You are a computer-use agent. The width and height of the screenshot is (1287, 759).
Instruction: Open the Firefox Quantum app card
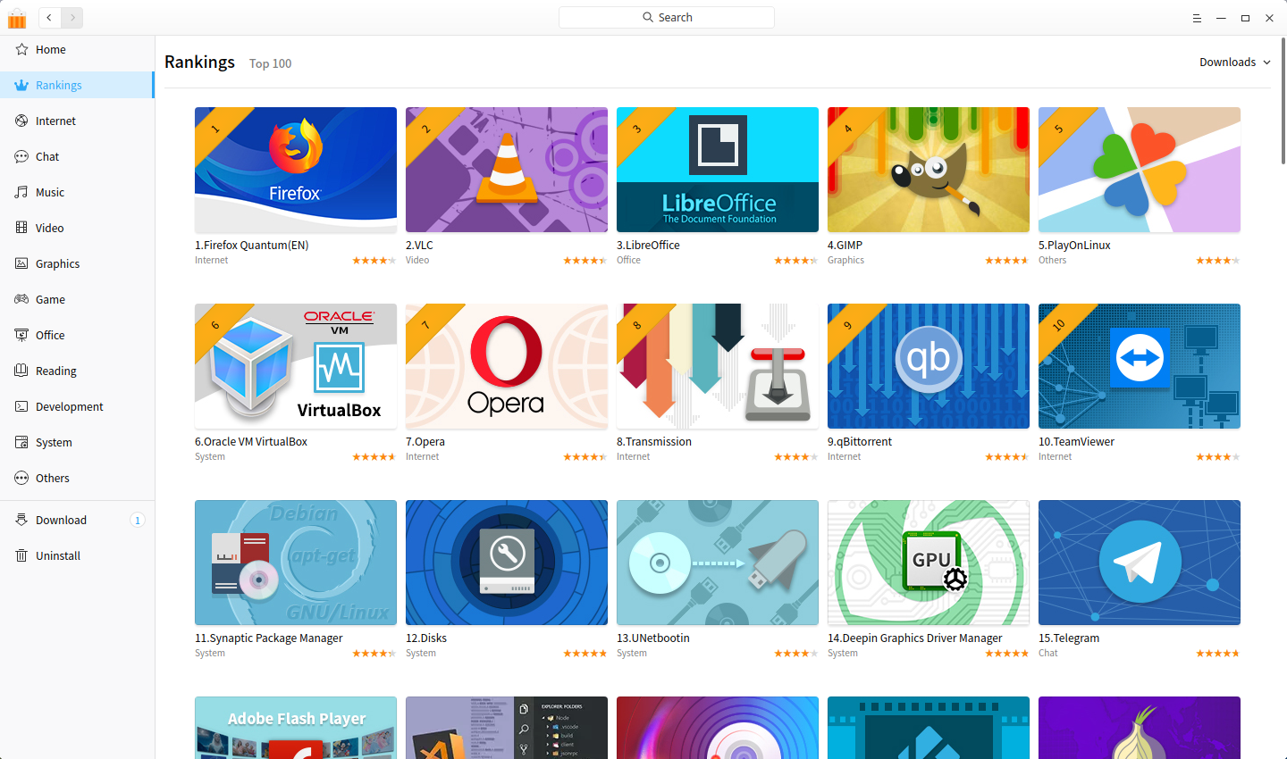tap(296, 170)
